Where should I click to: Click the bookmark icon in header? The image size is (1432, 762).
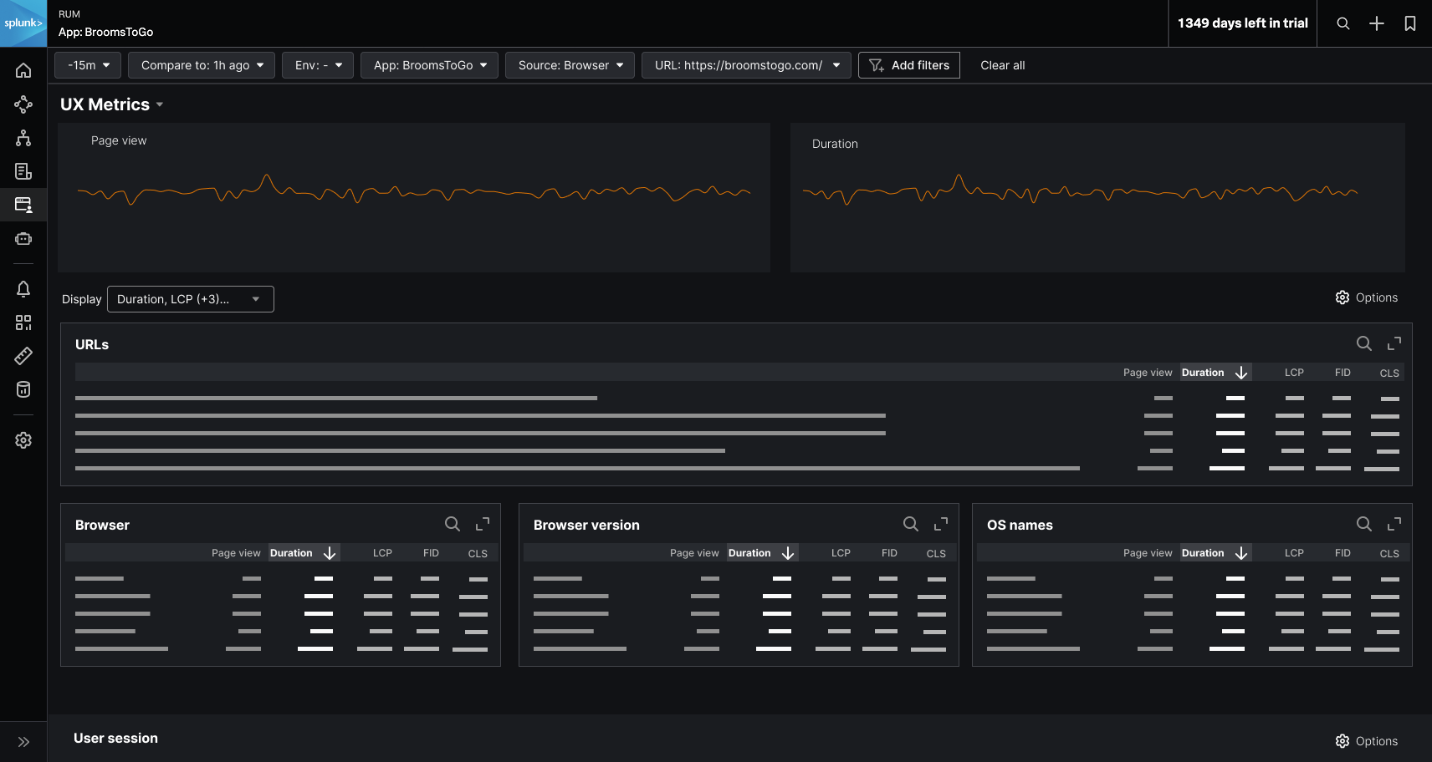point(1410,23)
